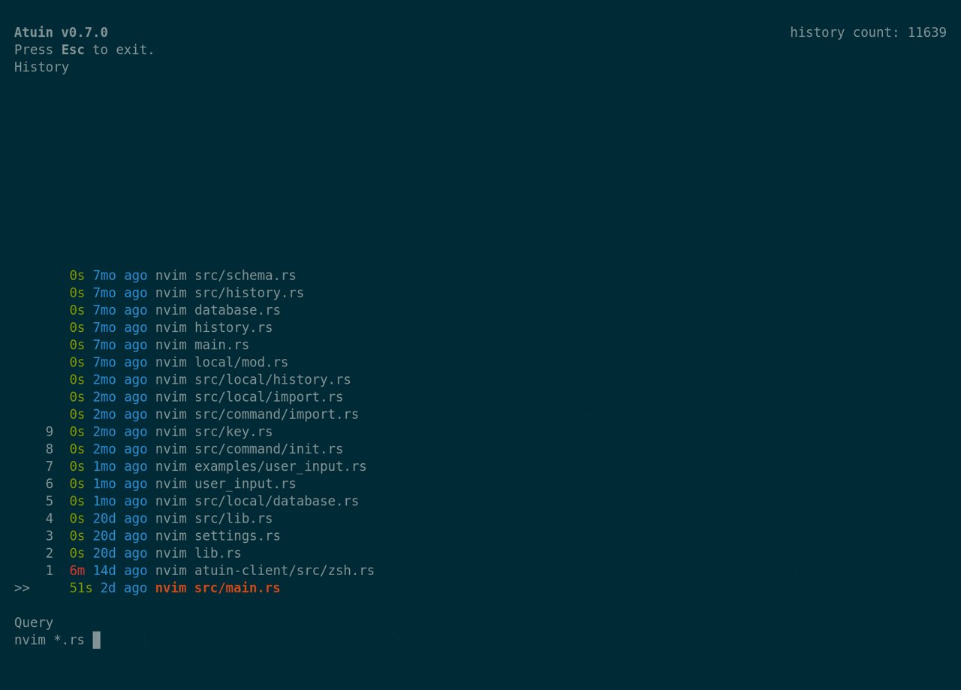The image size is (961, 690).
Task: Pick entry 3 nvim settings.rs
Action: coord(163,535)
